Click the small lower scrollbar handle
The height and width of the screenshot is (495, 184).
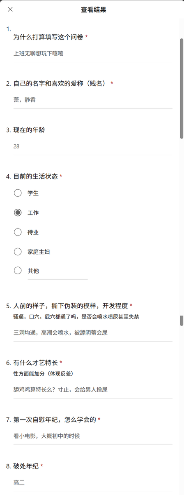tap(182, 321)
